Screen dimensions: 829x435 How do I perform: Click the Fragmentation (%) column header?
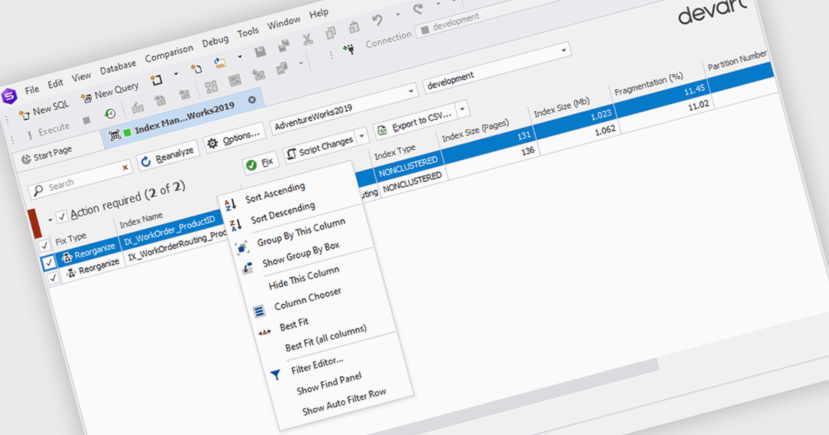tap(649, 83)
